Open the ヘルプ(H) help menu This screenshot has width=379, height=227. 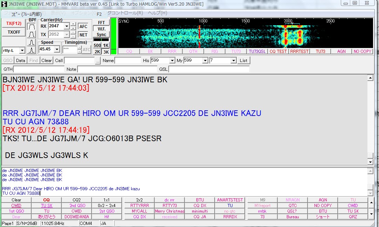157,13
